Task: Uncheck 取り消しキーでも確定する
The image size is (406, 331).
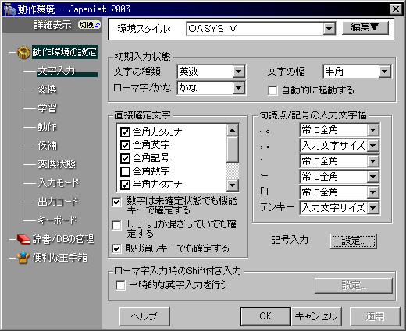Action: point(116,248)
